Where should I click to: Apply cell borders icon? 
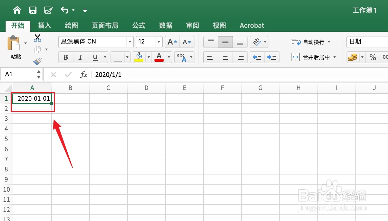pos(118,57)
